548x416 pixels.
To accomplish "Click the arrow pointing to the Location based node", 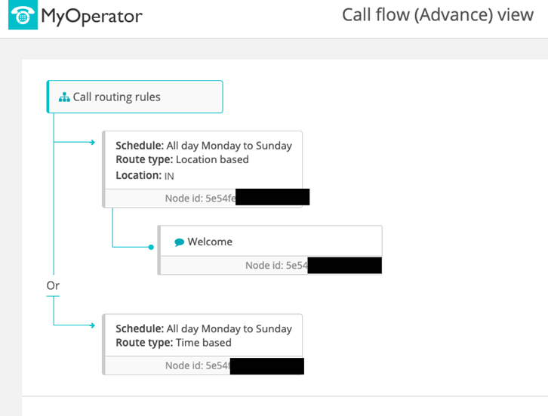I will click(93, 141).
